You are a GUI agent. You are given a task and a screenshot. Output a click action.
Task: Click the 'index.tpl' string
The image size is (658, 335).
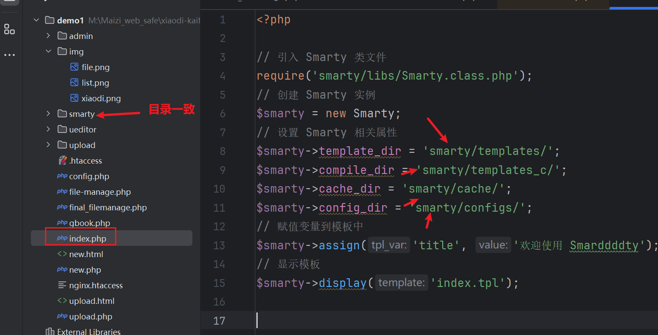point(468,283)
